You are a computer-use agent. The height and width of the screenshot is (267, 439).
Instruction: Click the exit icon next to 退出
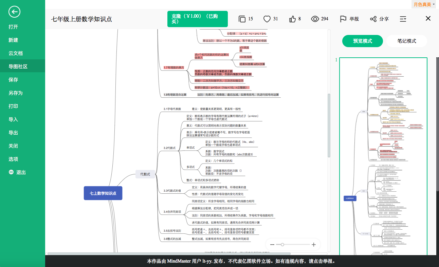11,172
